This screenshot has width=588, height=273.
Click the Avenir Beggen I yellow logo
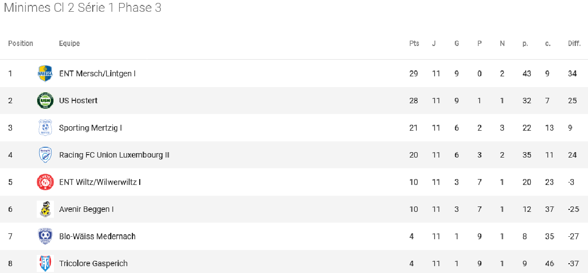pyautogui.click(x=45, y=209)
